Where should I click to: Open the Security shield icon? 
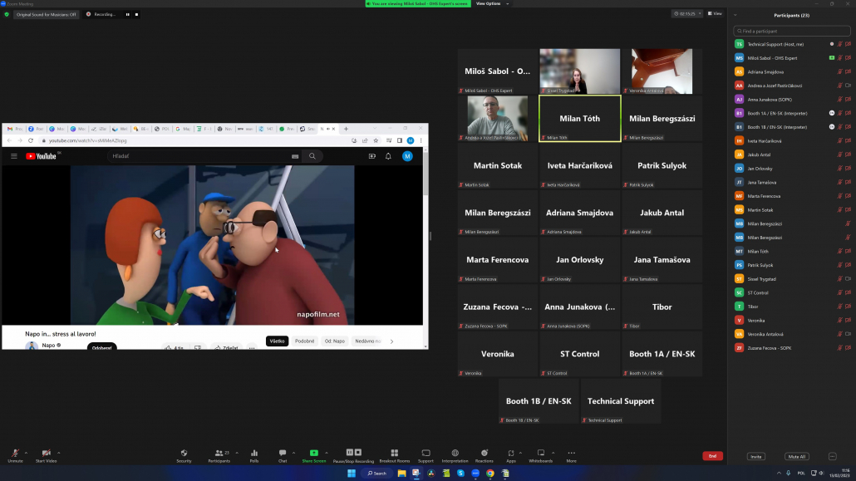(184, 454)
